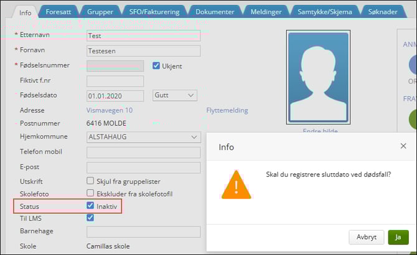
Task: Open the SFO/Fakturering tab
Action: tap(154, 12)
